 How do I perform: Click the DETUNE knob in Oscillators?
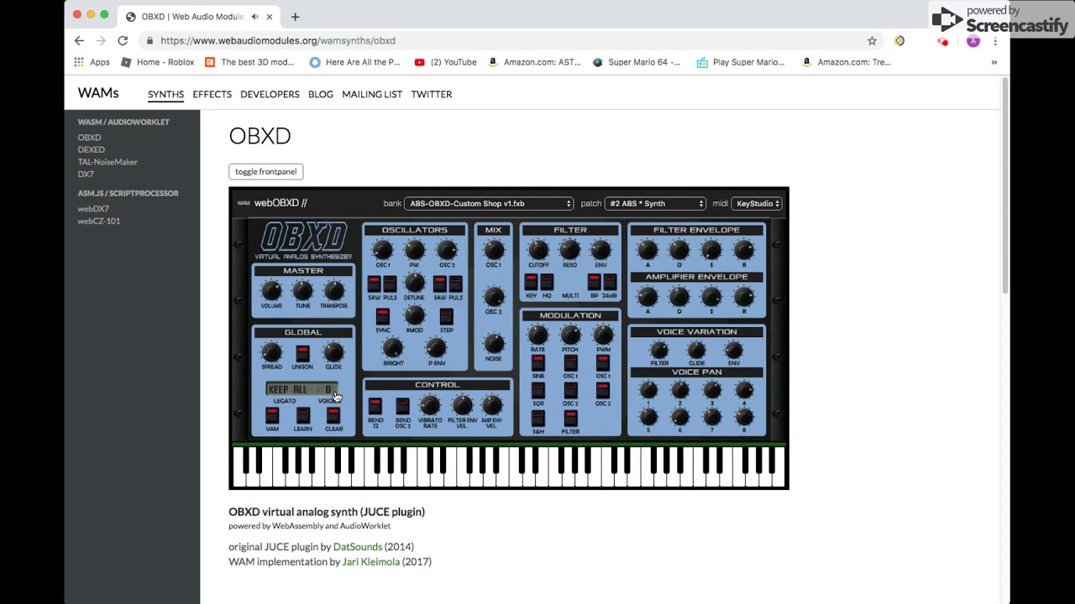[x=414, y=282]
